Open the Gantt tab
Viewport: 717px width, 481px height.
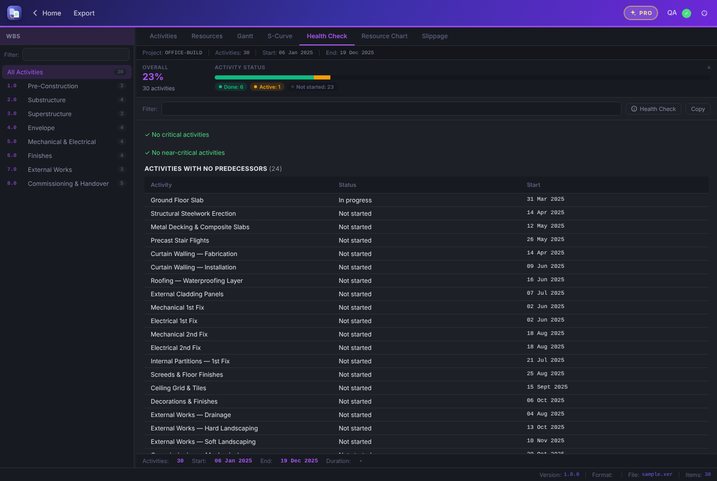(245, 36)
